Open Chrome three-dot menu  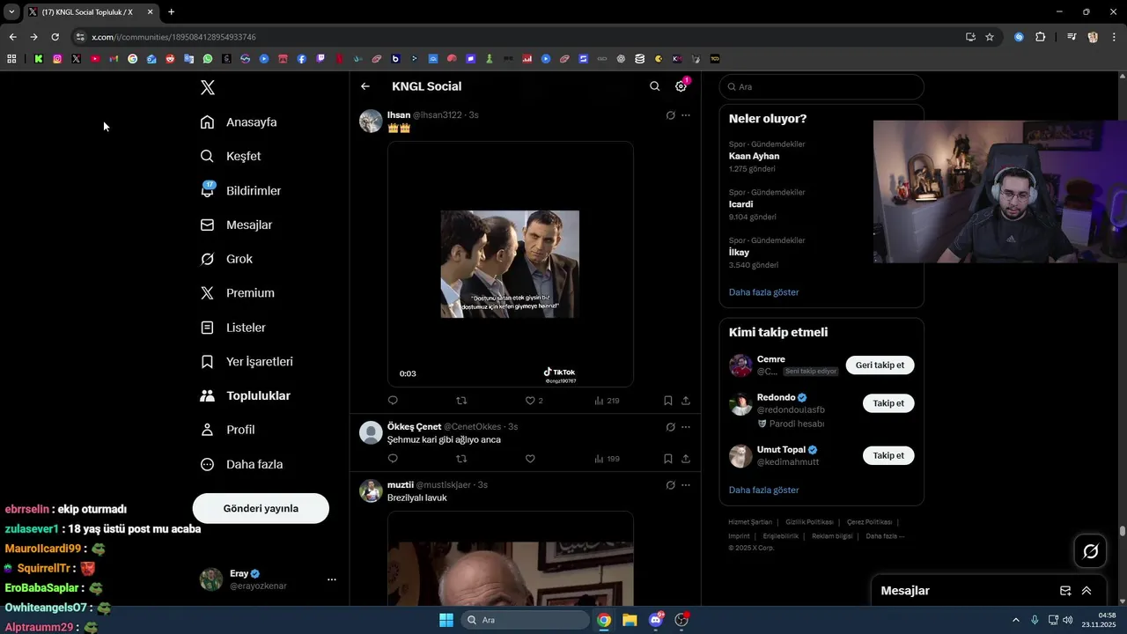(1114, 37)
